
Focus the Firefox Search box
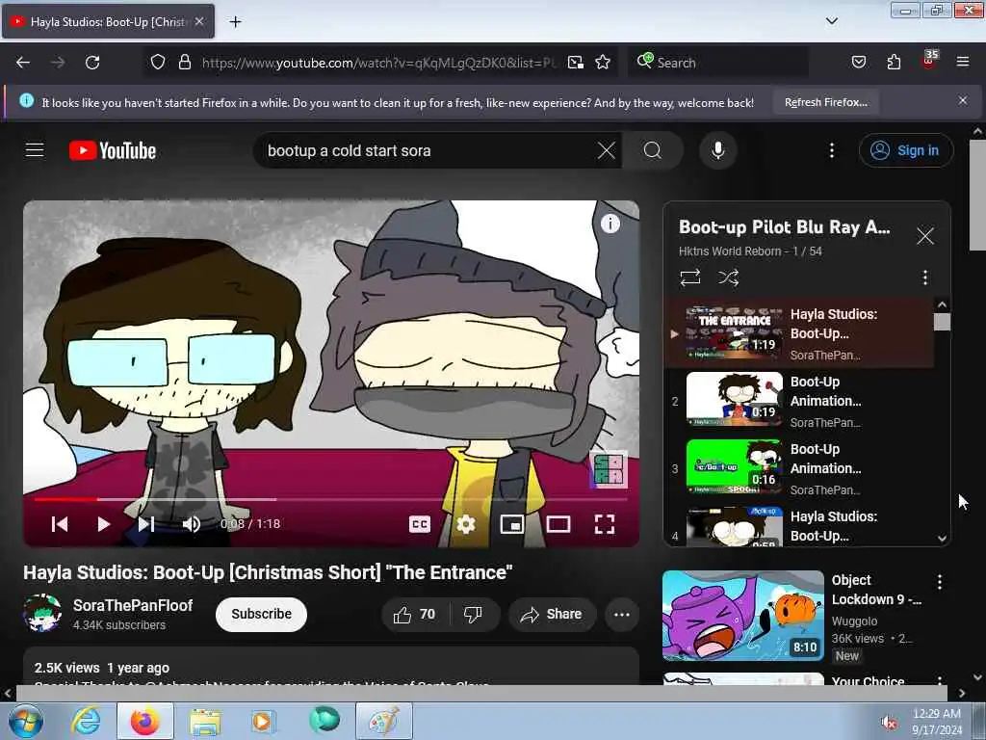(716, 63)
